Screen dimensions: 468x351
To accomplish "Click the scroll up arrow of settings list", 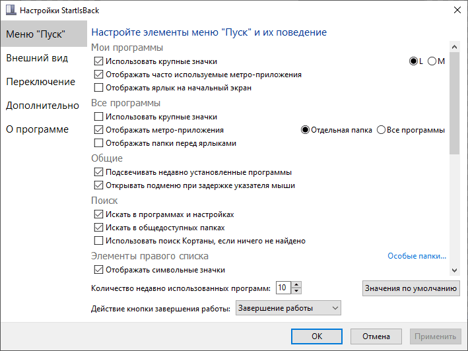I will click(454, 47).
